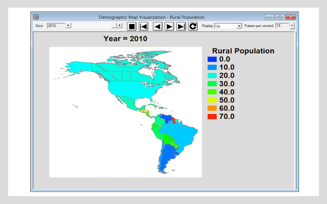Viewport: 327px width, 204px height.
Task: Decrease Frames per second with down arrow
Action: [292, 28]
